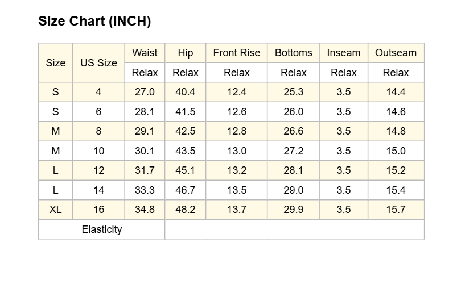This screenshot has width=457, height=284.
Task: Click US size 10 cell
Action: (x=99, y=151)
